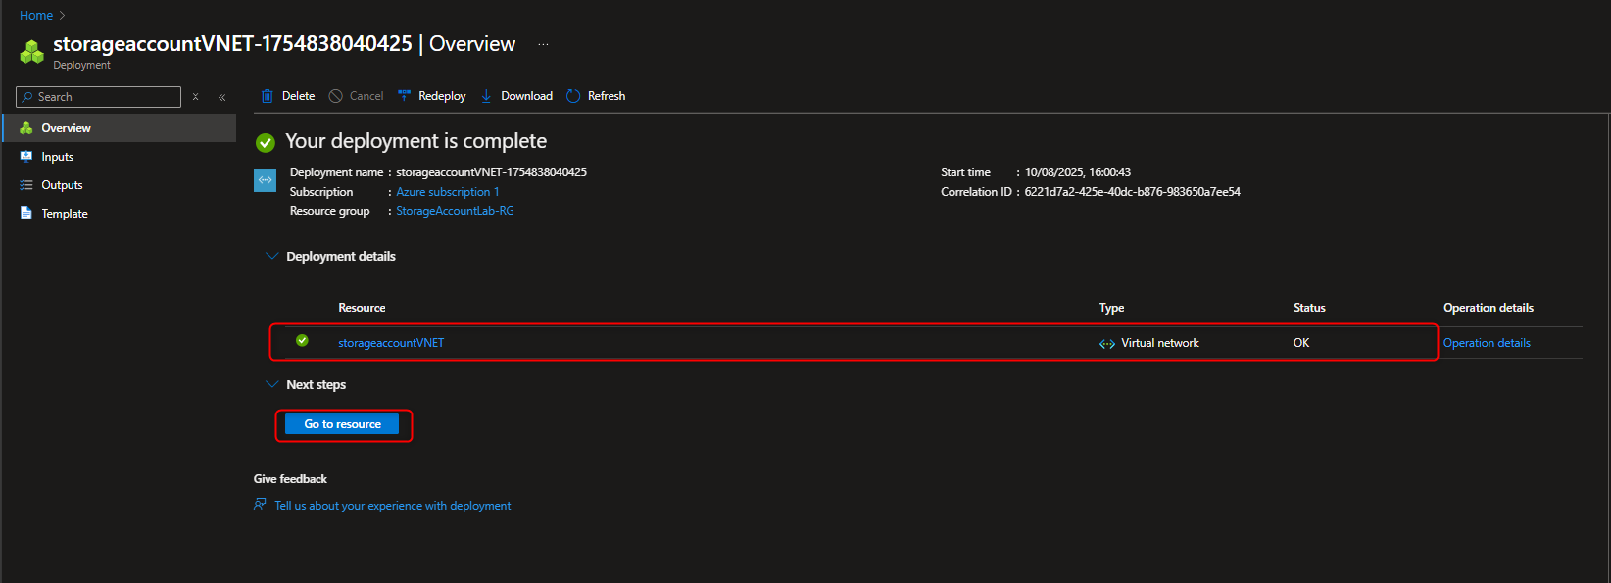Viewport: 1611px width, 583px height.
Task: Click the Resource column header
Action: click(x=362, y=308)
